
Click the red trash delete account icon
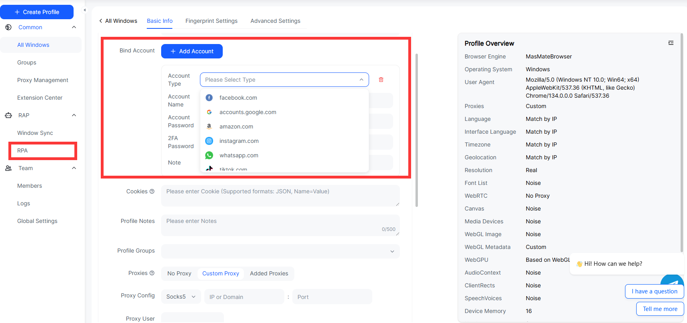381,80
